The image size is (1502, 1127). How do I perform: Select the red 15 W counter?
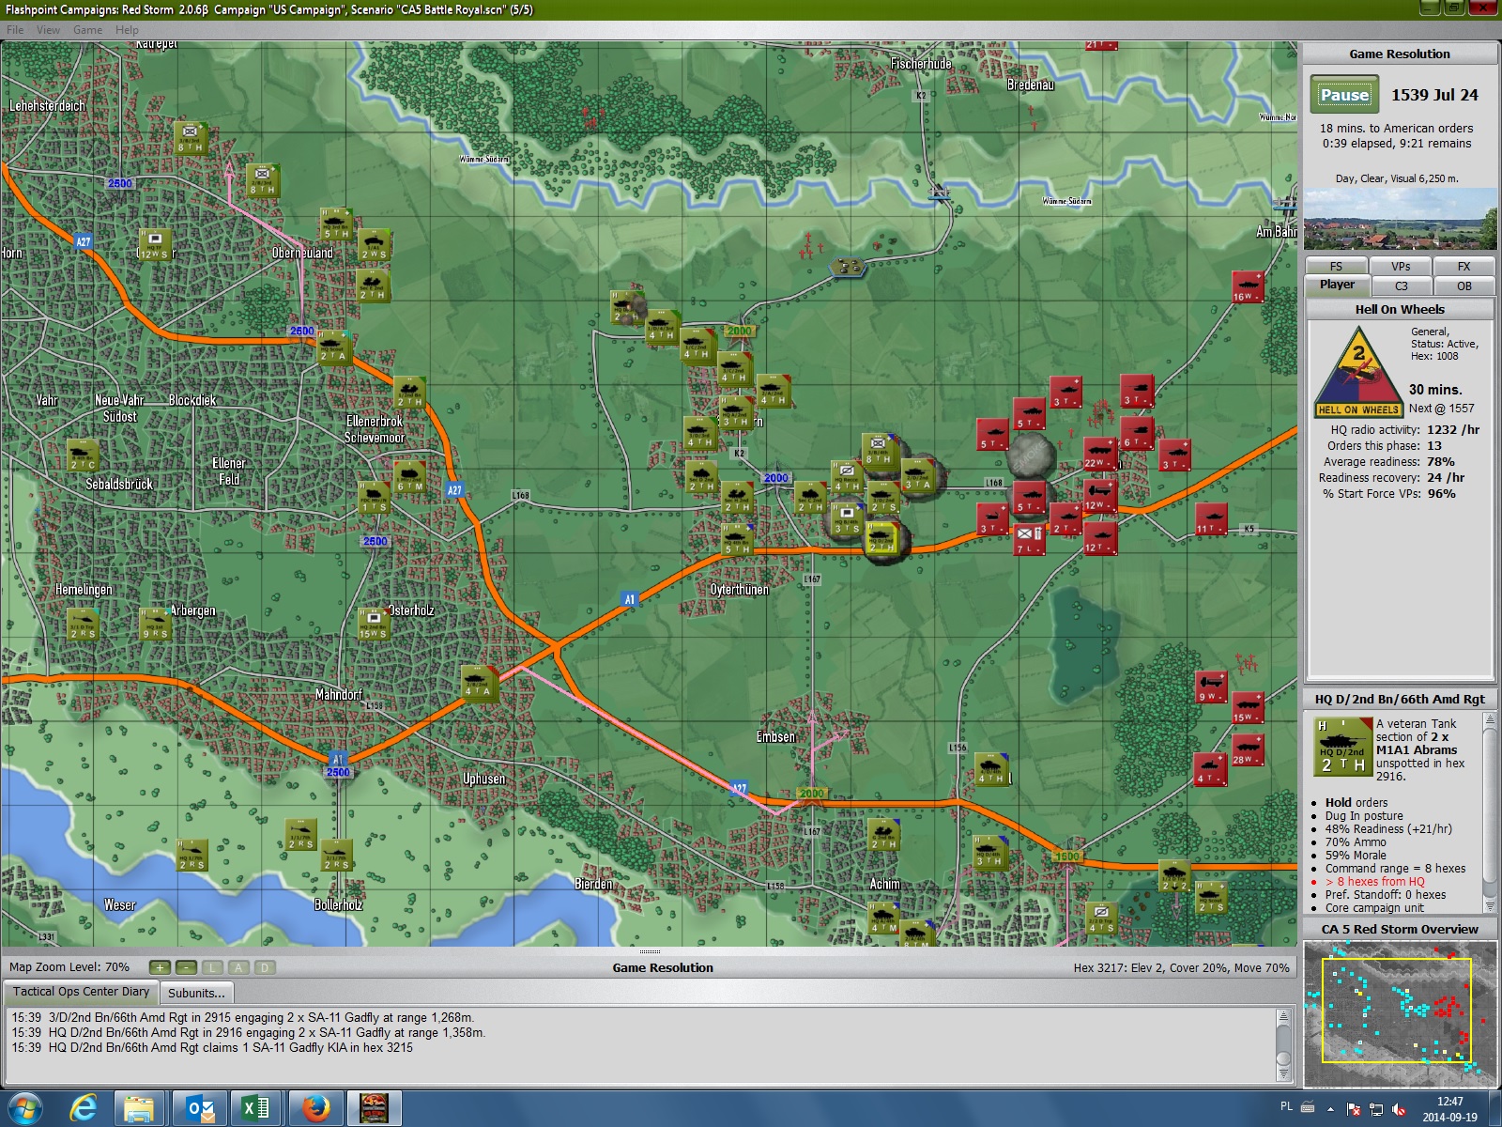[x=1248, y=708]
